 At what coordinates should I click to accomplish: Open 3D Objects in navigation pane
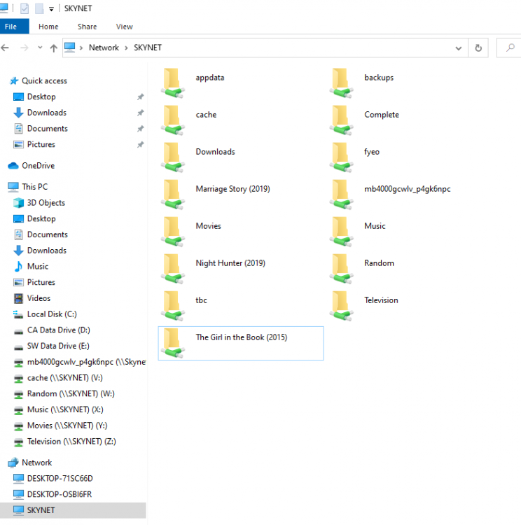tap(46, 203)
